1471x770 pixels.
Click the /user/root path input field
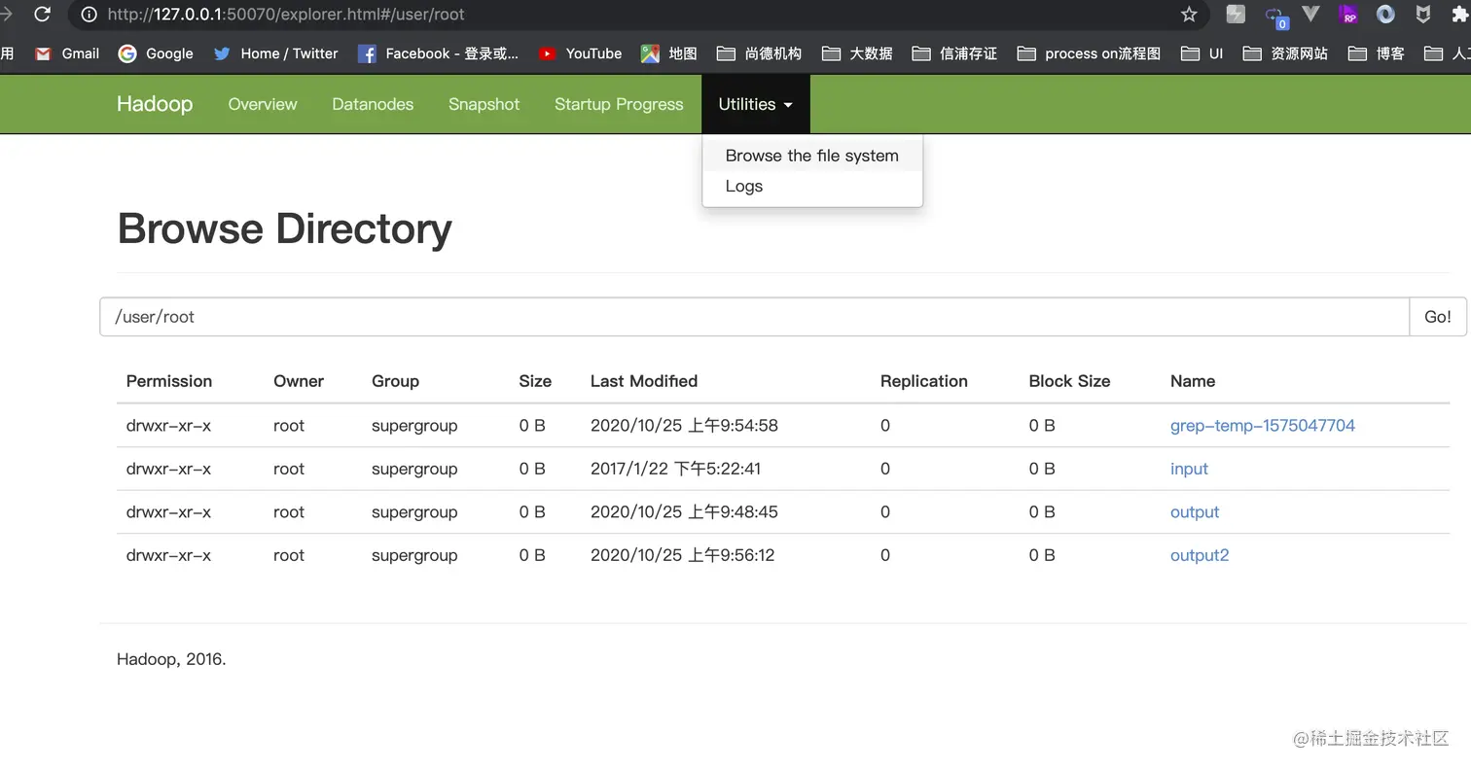754,317
